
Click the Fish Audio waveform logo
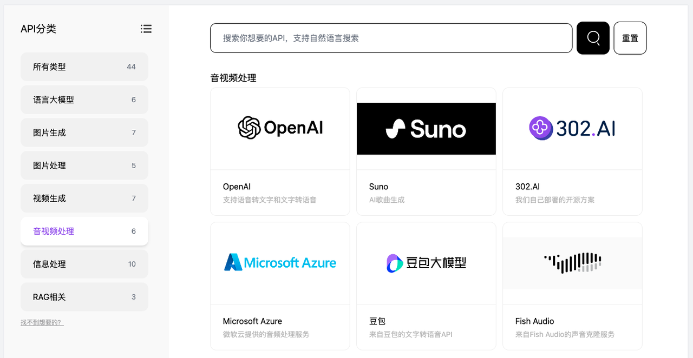pos(572,263)
